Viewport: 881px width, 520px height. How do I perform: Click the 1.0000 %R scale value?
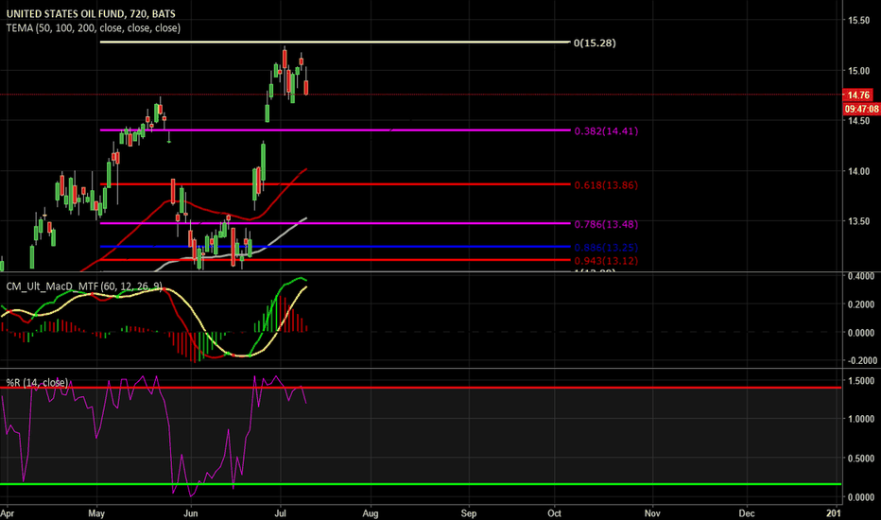(x=861, y=420)
